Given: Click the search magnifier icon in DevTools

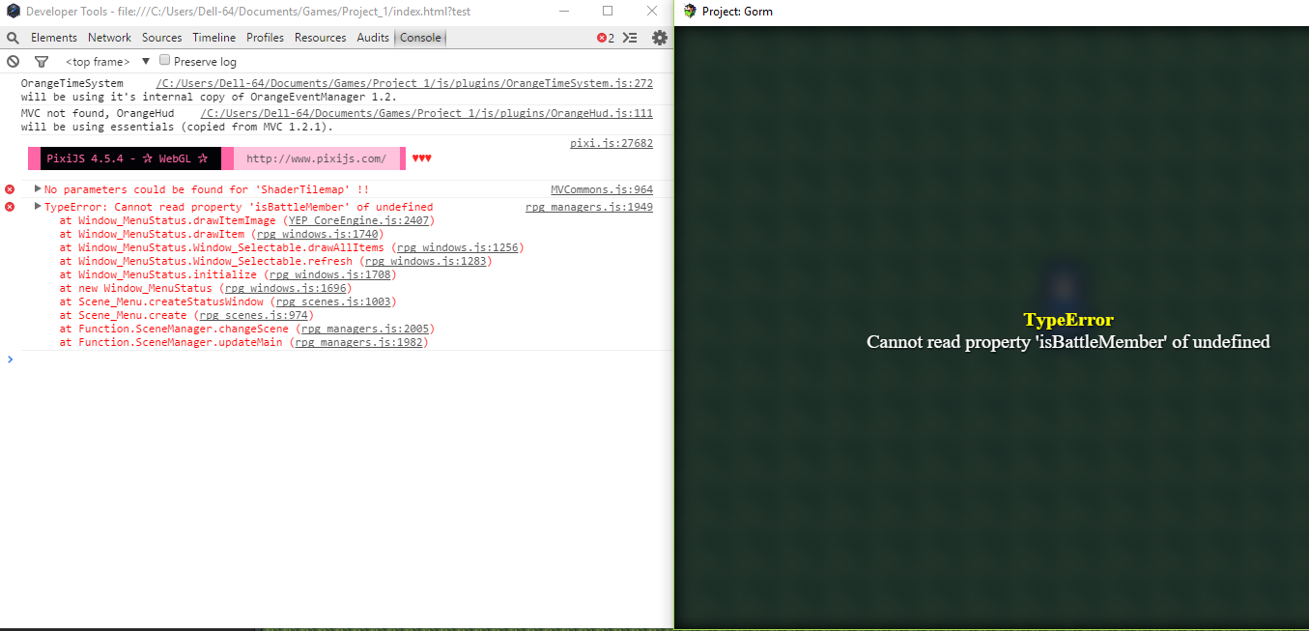Looking at the screenshot, I should point(14,38).
